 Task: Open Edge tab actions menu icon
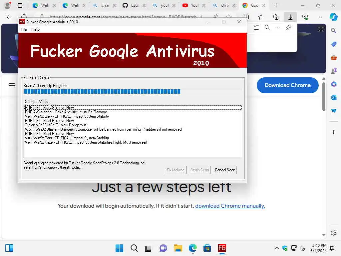pos(20,5)
